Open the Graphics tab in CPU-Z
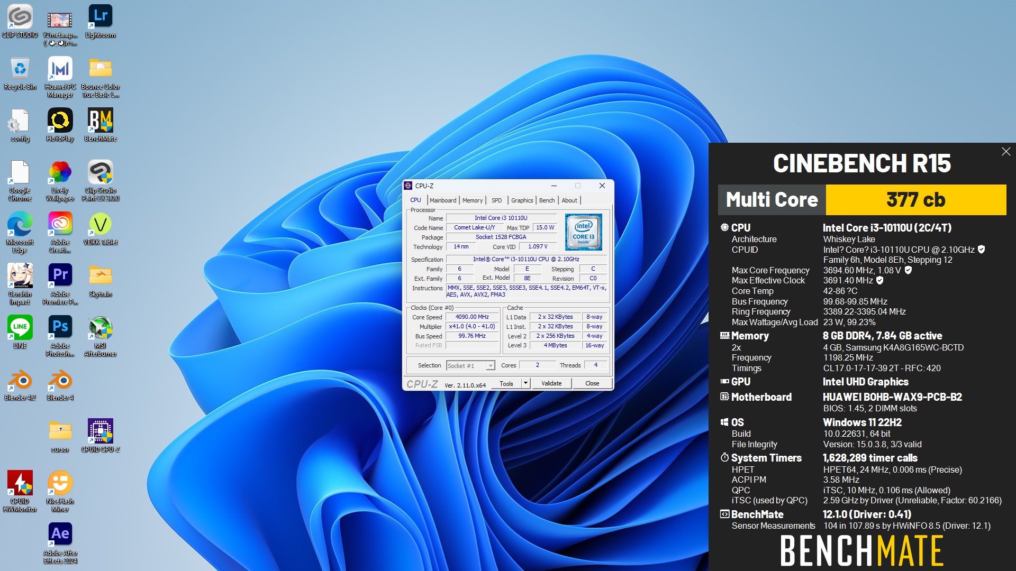Image resolution: width=1016 pixels, height=571 pixels. (x=522, y=200)
